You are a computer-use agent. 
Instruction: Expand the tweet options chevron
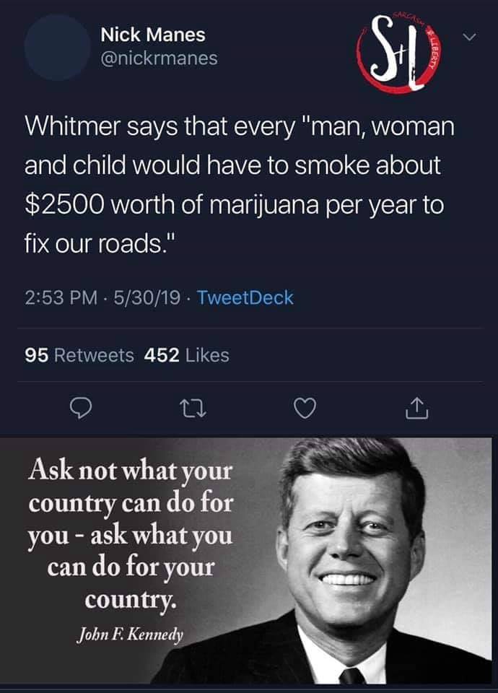[x=470, y=37]
